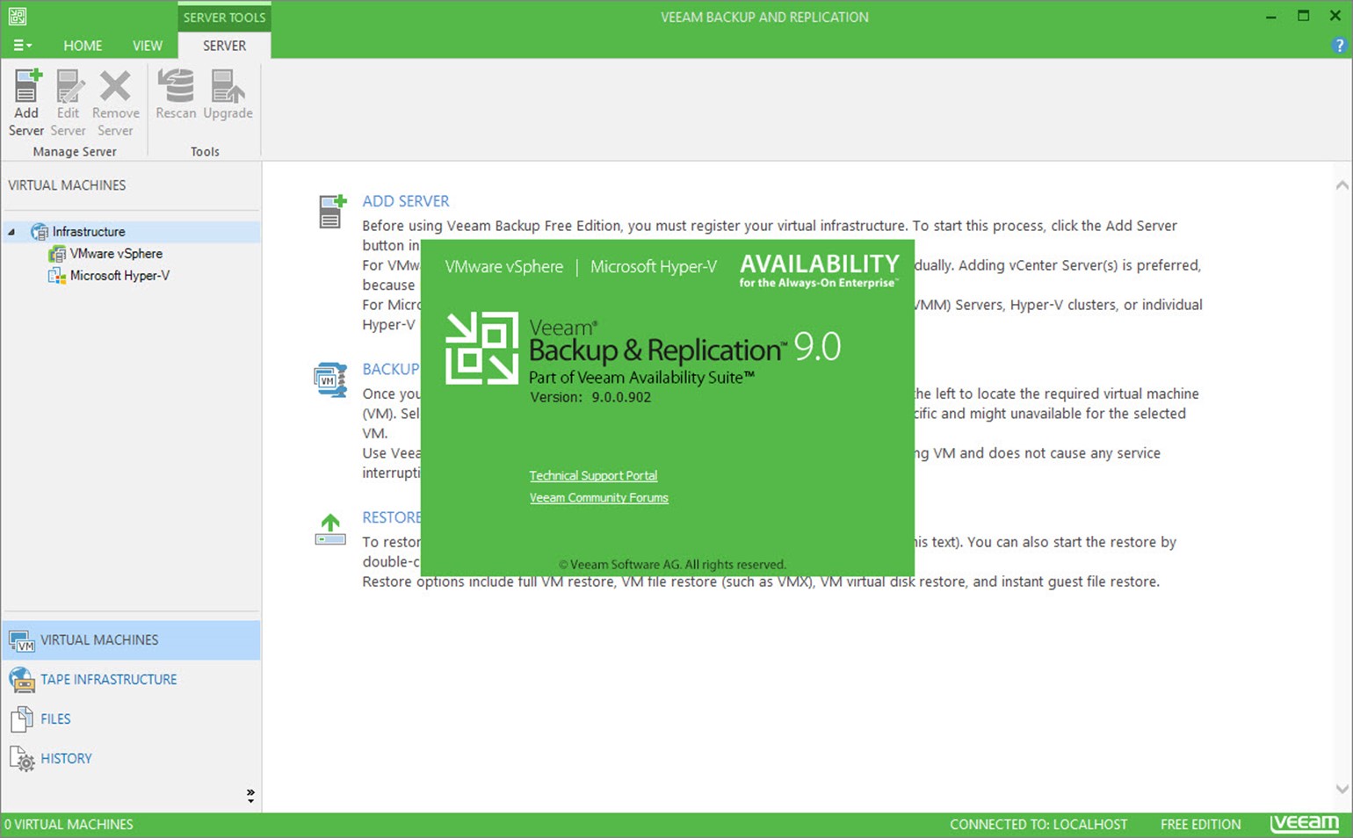Click the History gear-document icon

point(22,759)
